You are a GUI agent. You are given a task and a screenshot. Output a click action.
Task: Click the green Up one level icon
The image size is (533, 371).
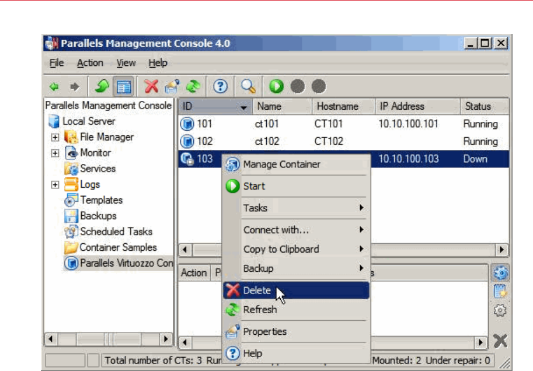click(102, 86)
